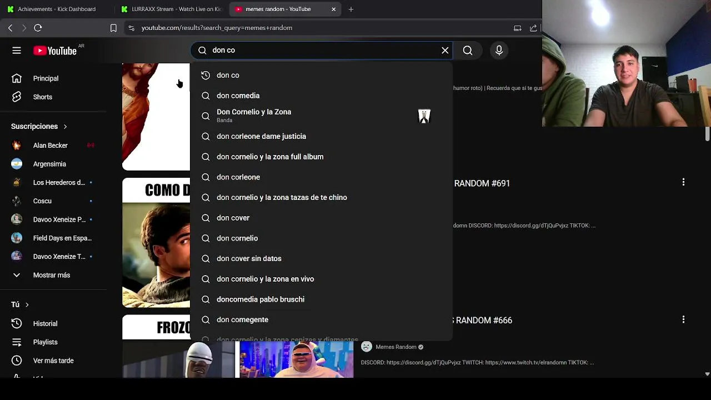
Task: Open the 'COMO D' meme video thumbnail
Action: point(156,243)
